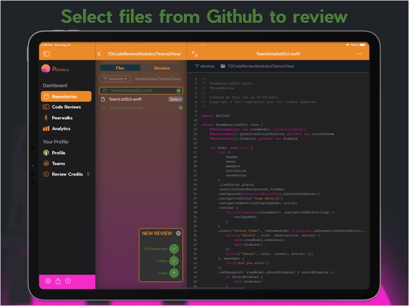Open Code Reviews section
Screen dimensions: 409x306
tap(66, 107)
